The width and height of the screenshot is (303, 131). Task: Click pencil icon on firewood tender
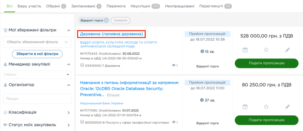click(x=287, y=50)
